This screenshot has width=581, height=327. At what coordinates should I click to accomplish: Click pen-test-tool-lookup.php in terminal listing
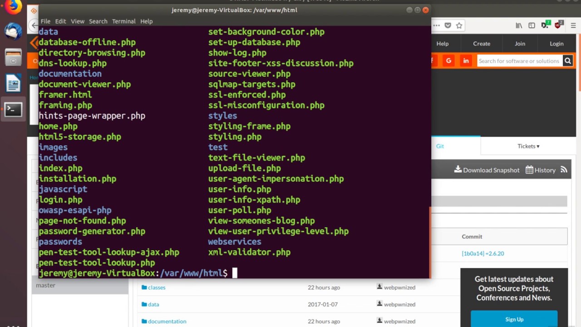click(x=97, y=263)
